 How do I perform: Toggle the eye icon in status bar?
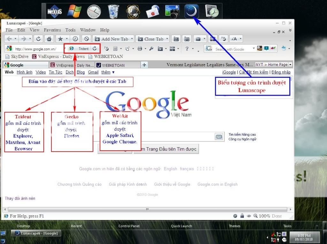coord(249,216)
